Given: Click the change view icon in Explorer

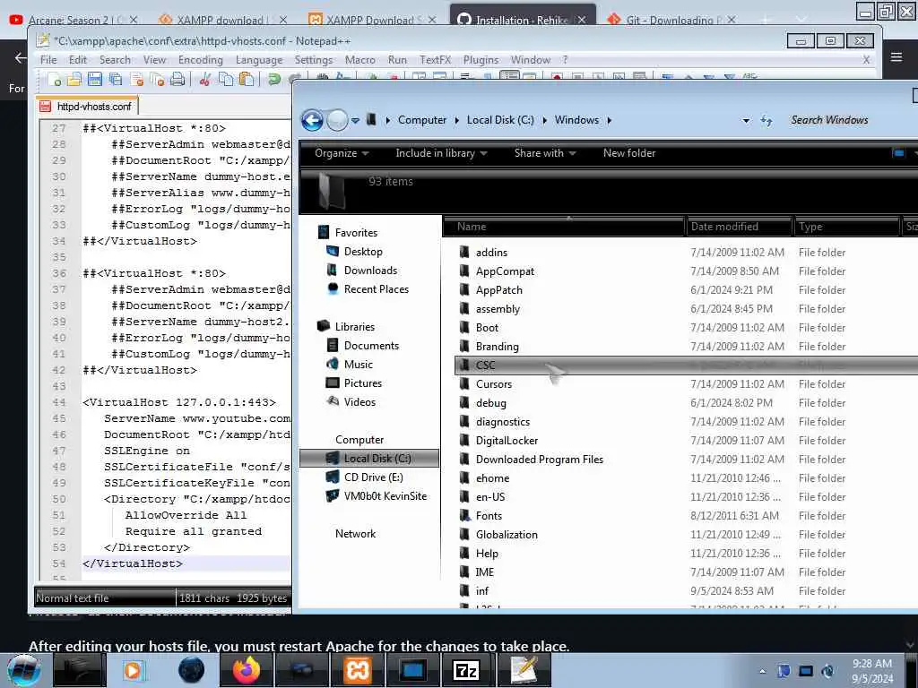Looking at the screenshot, I should point(898,153).
